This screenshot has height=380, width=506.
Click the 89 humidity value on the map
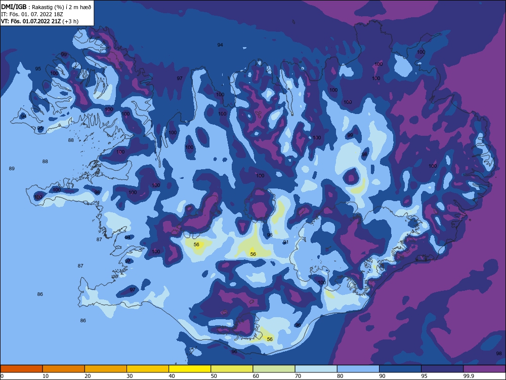(x=12, y=168)
